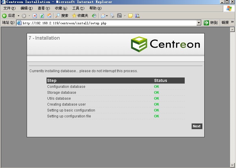This screenshot has width=236, height=168.
Task: Click the vertical scrollbar down arrow
Action: click(x=232, y=165)
